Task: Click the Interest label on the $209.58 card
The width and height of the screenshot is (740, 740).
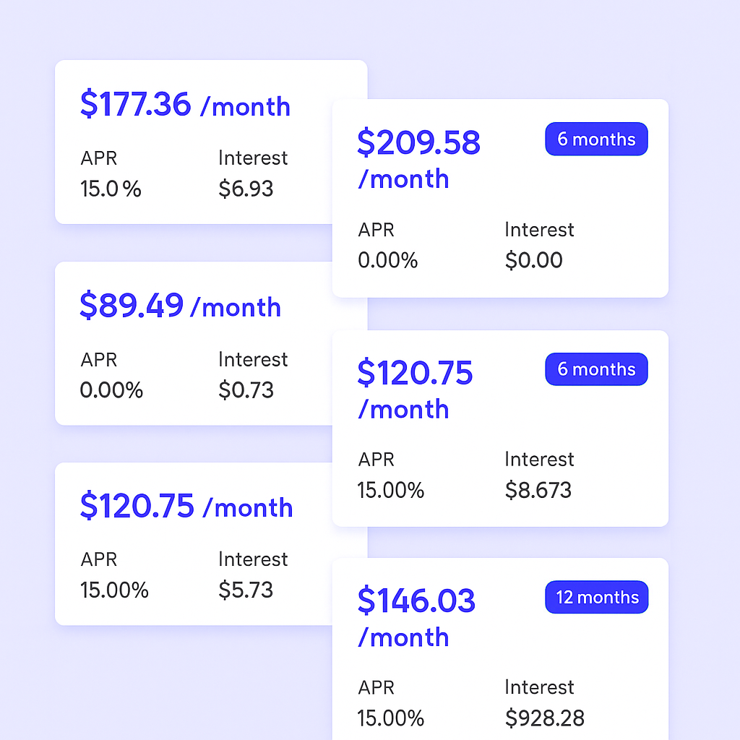Action: coord(539,230)
